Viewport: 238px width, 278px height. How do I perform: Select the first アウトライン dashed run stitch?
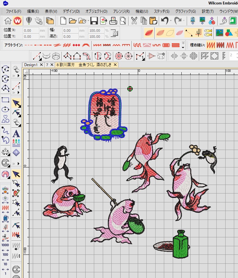(x=29, y=45)
